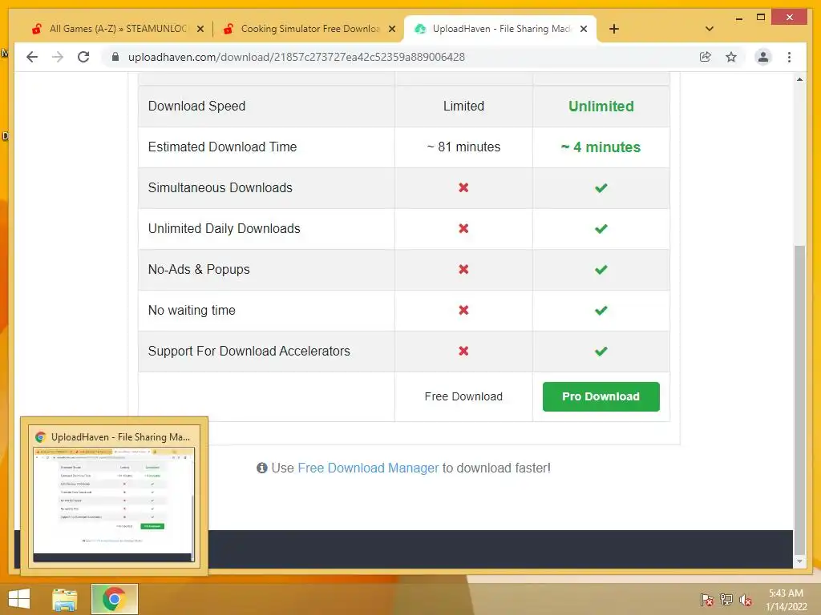Click the scrollbar down arrow
The image size is (821, 615).
[x=799, y=561]
